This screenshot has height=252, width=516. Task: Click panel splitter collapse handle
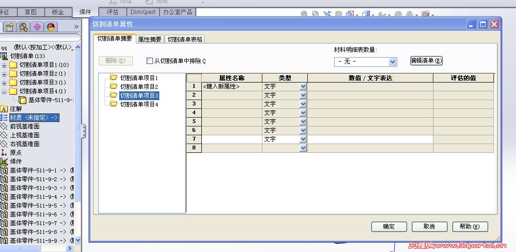84,131
